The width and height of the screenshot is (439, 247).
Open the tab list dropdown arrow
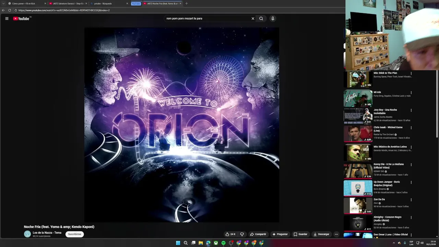click(x=3, y=3)
